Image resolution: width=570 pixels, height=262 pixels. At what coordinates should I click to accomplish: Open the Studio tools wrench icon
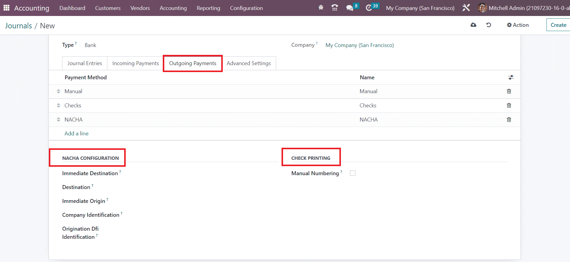point(466,8)
